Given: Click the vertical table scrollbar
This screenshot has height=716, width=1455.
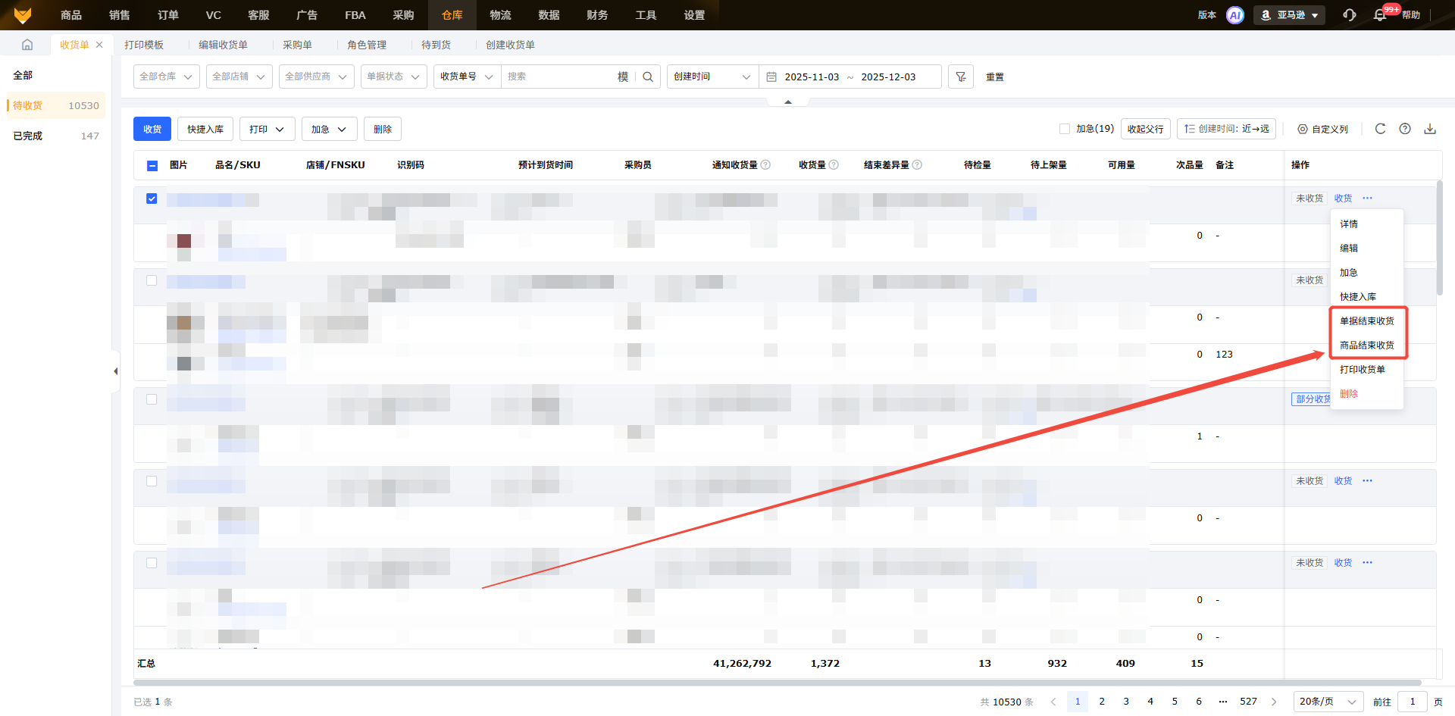Looking at the screenshot, I should [x=1440, y=237].
